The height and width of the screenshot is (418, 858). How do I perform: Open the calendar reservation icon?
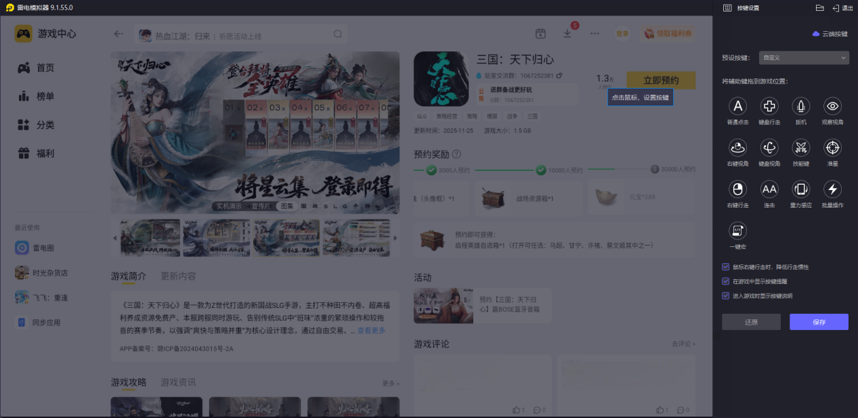[540, 34]
